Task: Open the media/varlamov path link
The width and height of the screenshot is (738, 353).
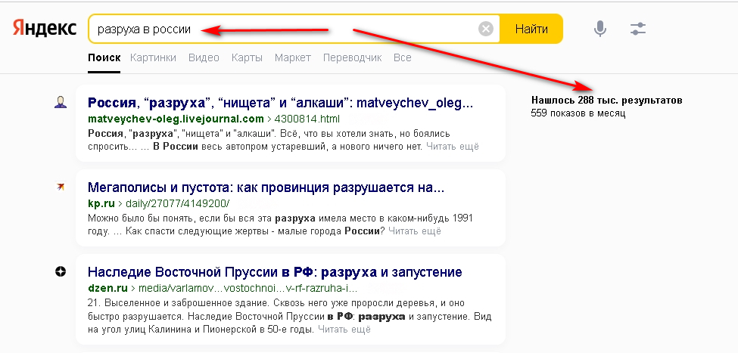Action: (248, 288)
